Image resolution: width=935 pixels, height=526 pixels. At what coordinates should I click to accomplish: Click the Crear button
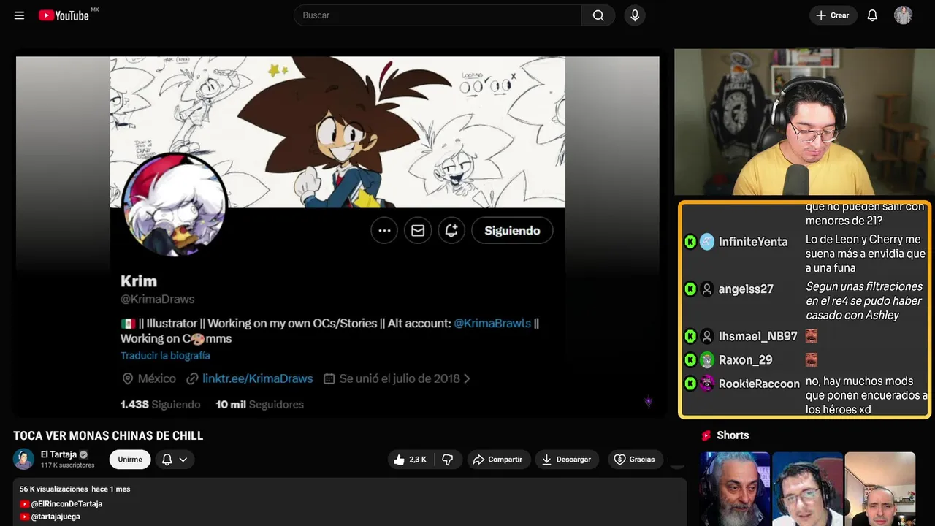pos(833,15)
